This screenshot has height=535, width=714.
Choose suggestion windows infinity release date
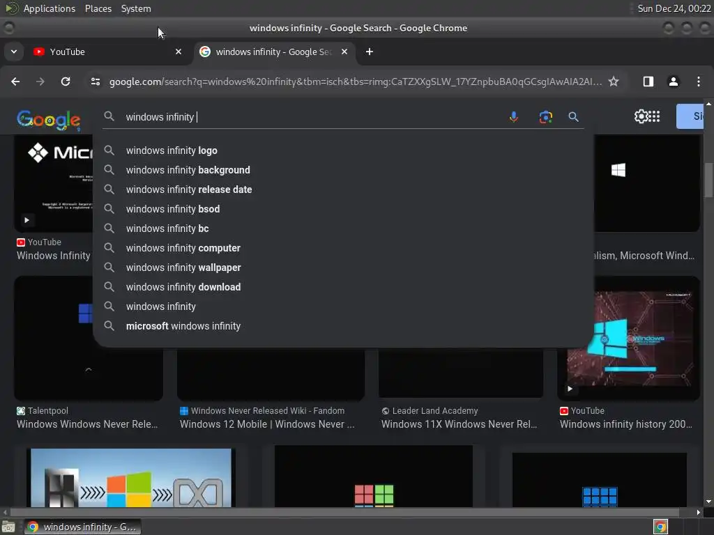pos(343,189)
